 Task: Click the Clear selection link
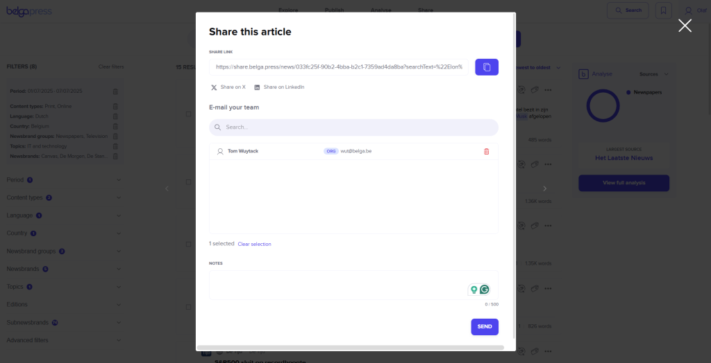(x=254, y=244)
